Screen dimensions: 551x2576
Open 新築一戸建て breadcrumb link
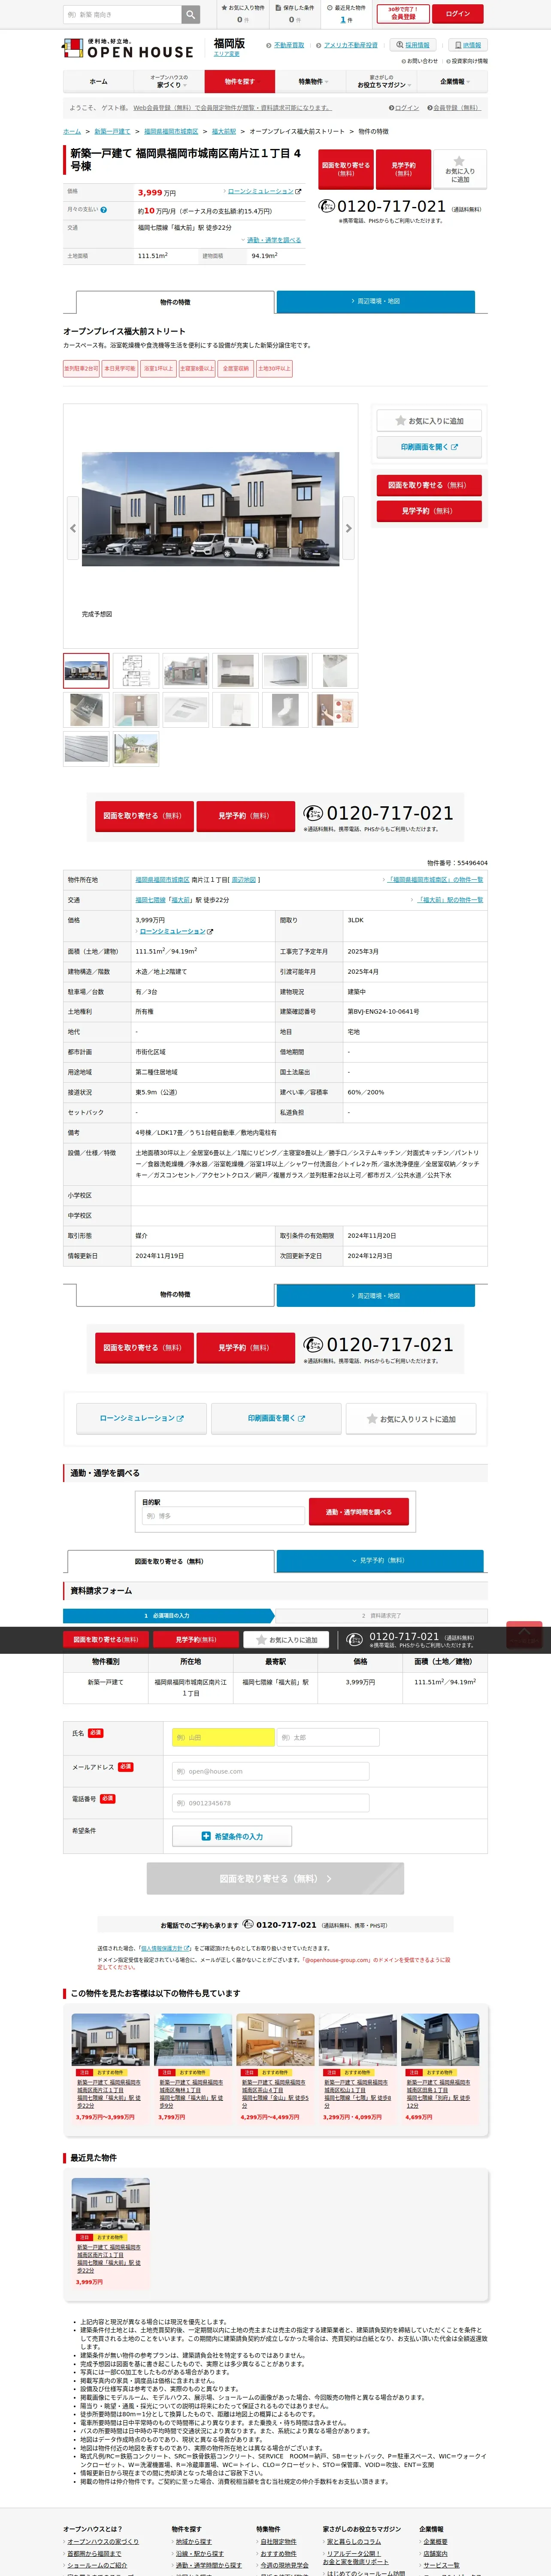pos(112,131)
